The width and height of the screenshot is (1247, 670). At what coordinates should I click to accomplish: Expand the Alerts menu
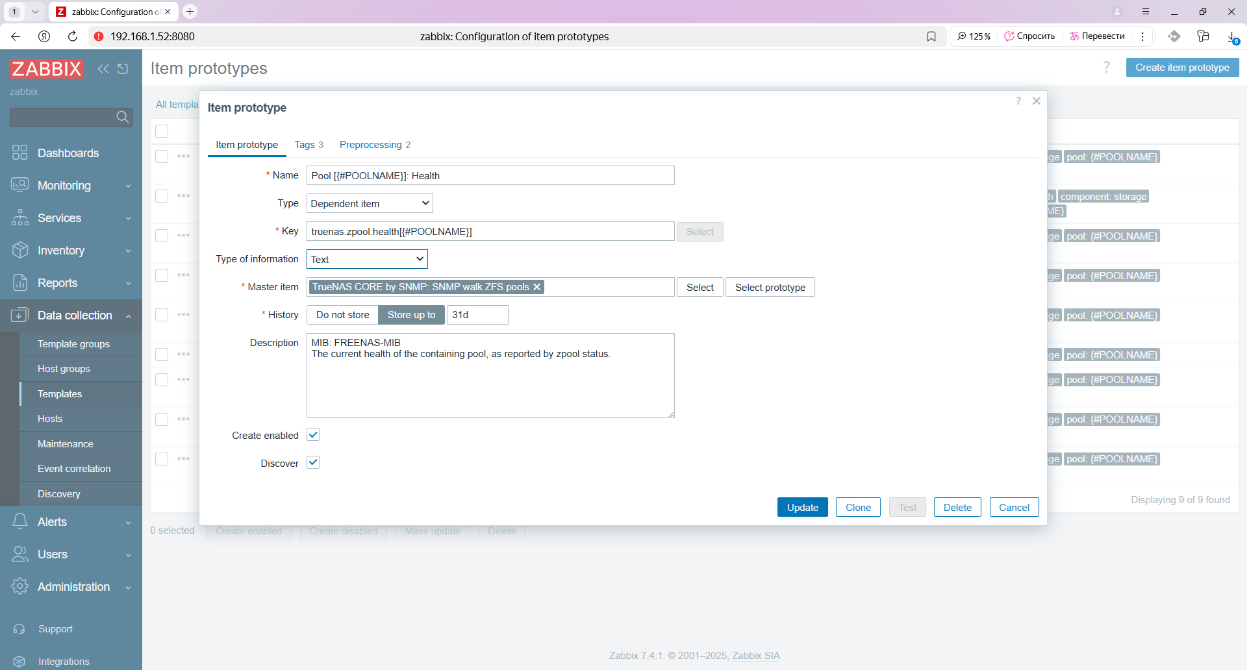pyautogui.click(x=129, y=522)
